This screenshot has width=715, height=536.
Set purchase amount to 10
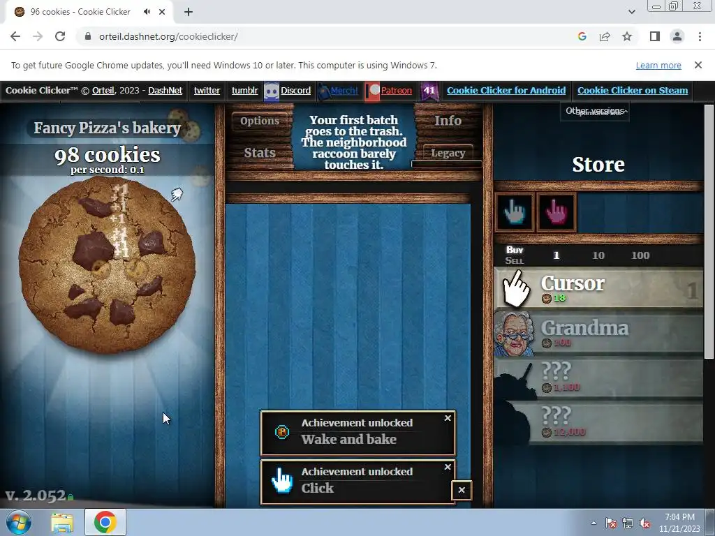[598, 255]
